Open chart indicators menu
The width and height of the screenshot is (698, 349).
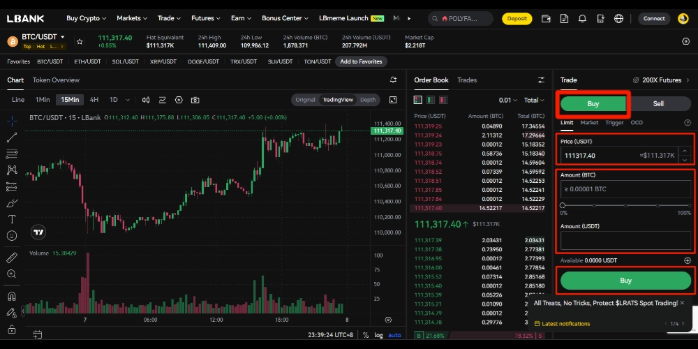click(163, 100)
